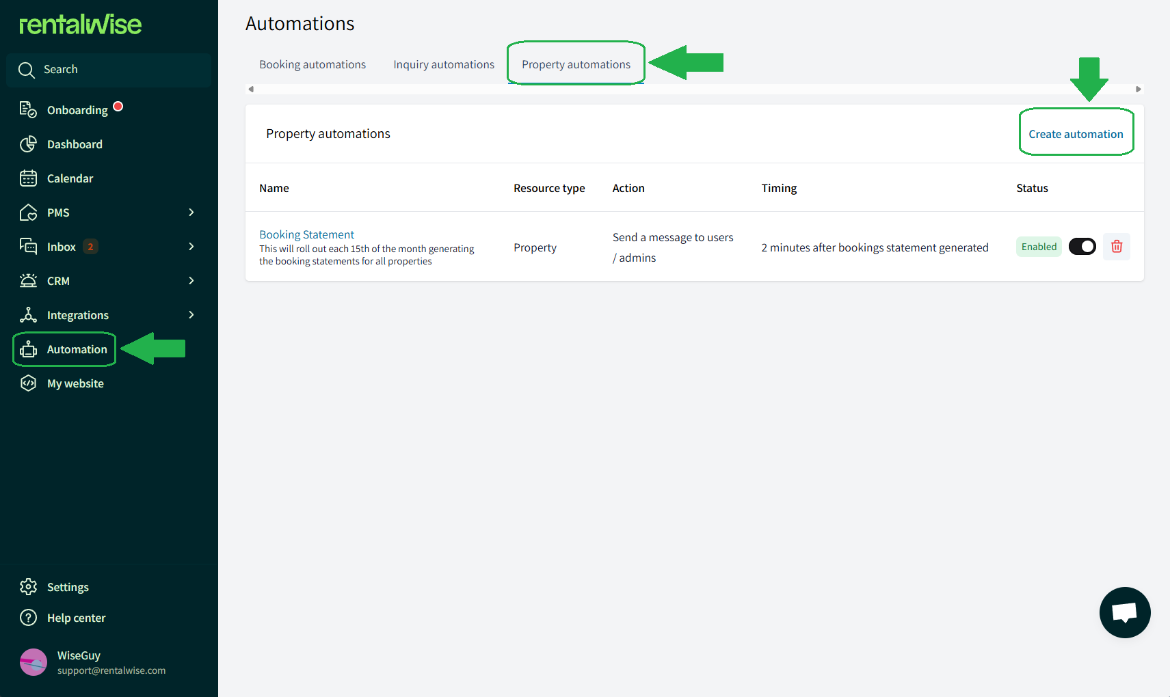1170x697 pixels.
Task: Click Create automation button
Action: click(x=1076, y=134)
